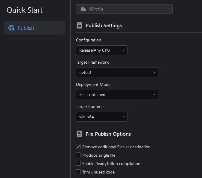
Task: Expand the Target Framework net6.0 dropdown
Action: (x=117, y=72)
